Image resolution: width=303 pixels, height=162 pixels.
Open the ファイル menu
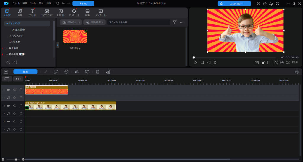pos(16,4)
